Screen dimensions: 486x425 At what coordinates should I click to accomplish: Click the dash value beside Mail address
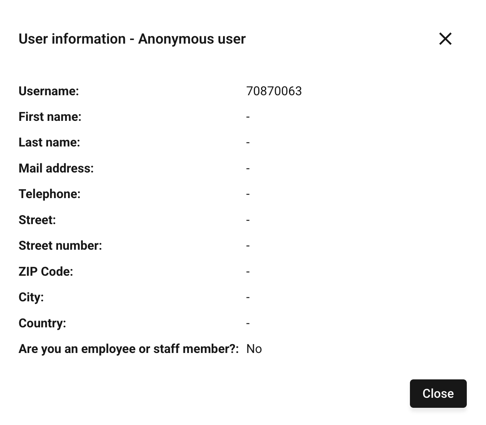click(248, 168)
